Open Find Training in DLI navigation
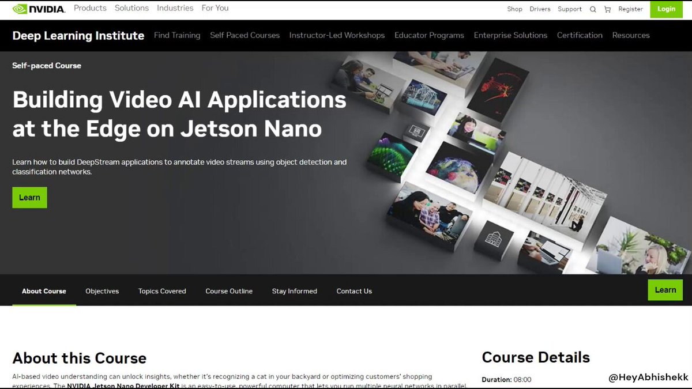 [177, 35]
